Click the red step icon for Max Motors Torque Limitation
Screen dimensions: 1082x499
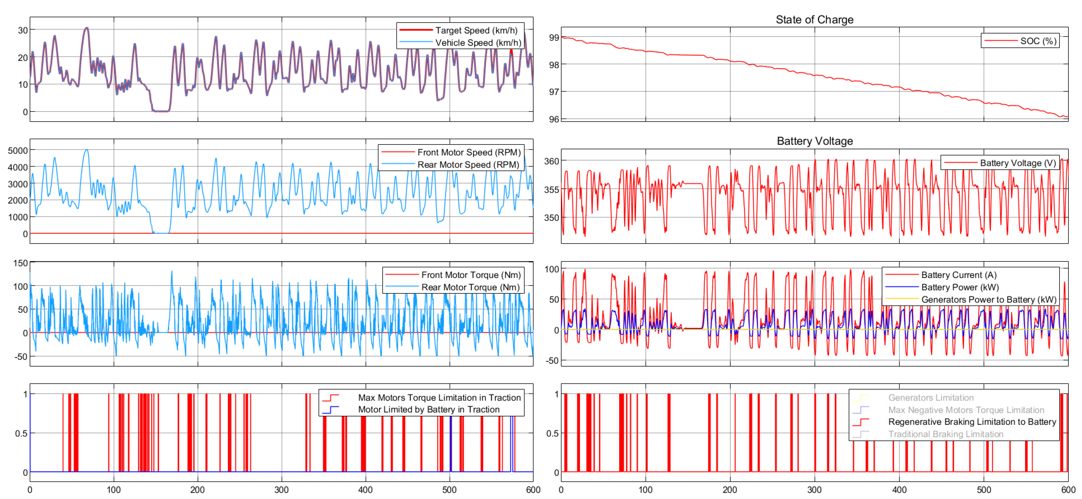(331, 397)
